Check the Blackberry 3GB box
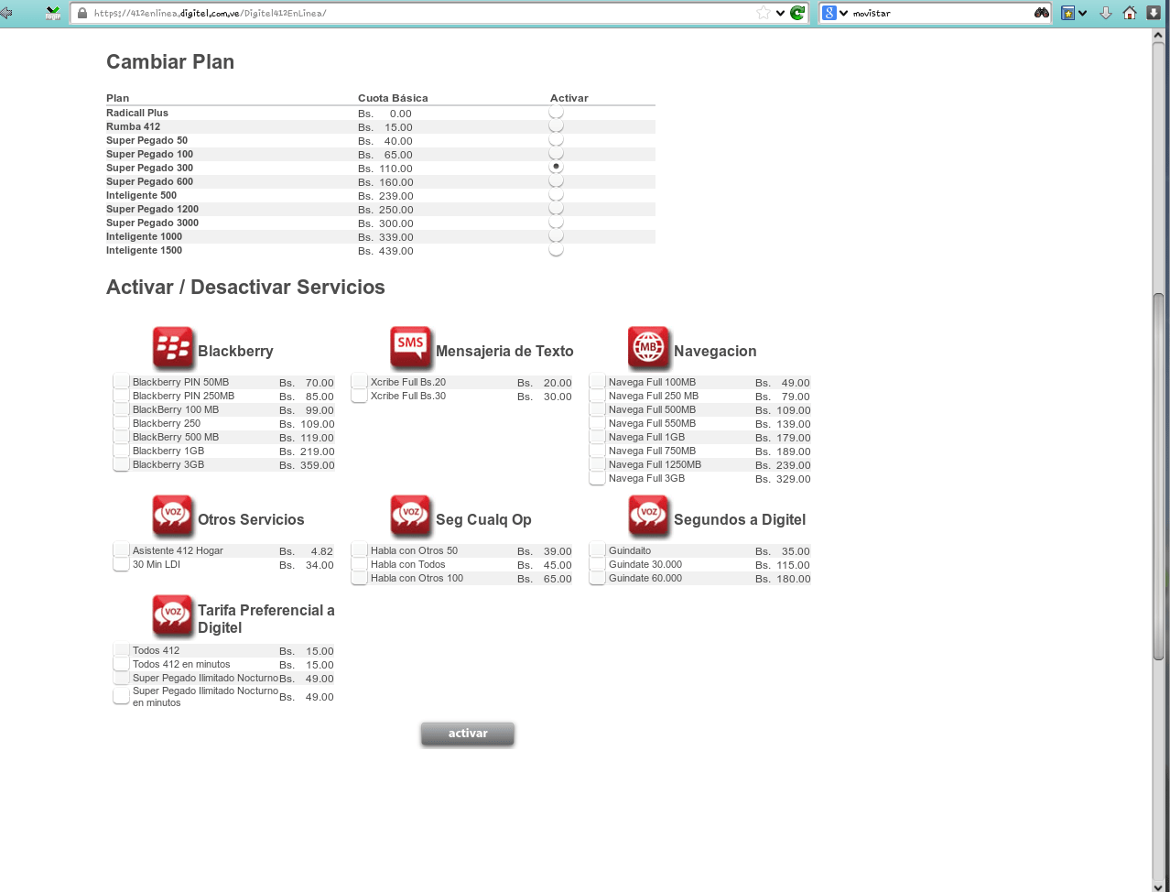This screenshot has height=892, width=1170. point(121,464)
